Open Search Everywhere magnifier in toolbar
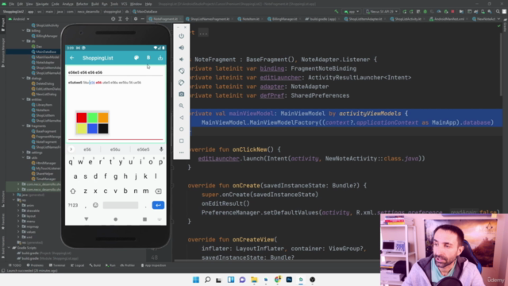 pos(498,11)
